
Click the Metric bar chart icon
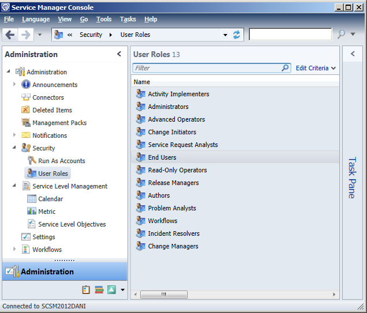coord(32,212)
